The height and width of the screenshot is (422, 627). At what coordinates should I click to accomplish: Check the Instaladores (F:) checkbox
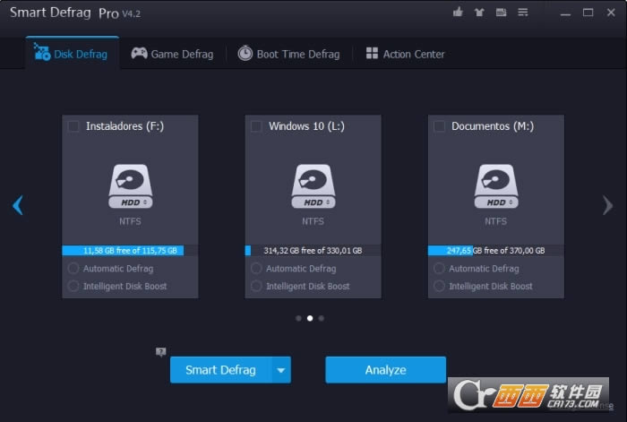[73, 126]
